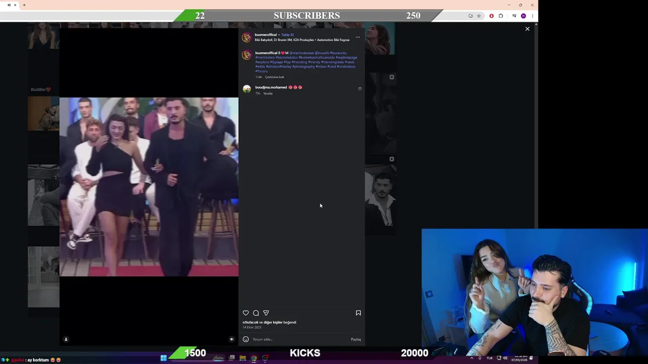648x364 pixels.
Task: Open busmeroffical avatar in post header
Action: pyautogui.click(x=247, y=37)
